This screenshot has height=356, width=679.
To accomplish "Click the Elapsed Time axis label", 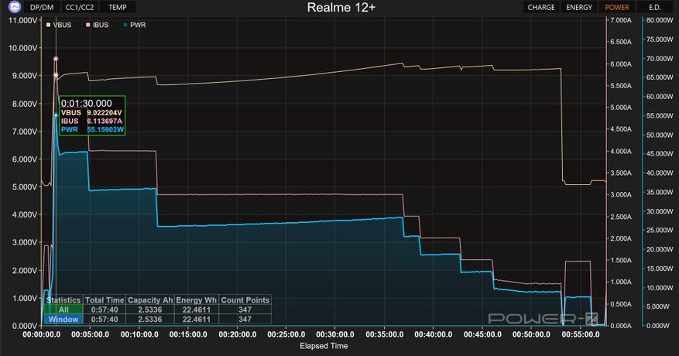I will (324, 346).
